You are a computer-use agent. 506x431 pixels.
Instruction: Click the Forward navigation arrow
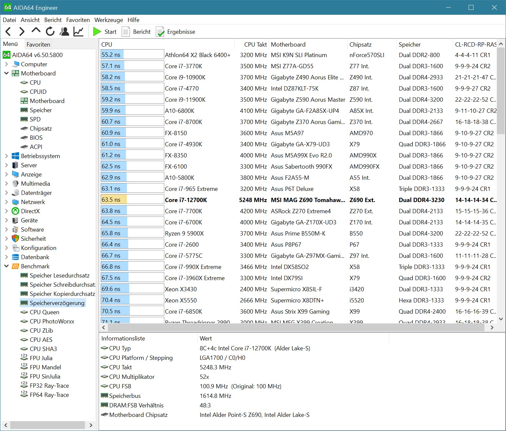(x=22, y=31)
